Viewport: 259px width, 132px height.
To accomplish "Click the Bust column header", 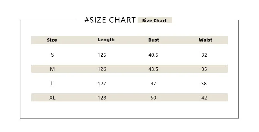I will coord(153,40).
